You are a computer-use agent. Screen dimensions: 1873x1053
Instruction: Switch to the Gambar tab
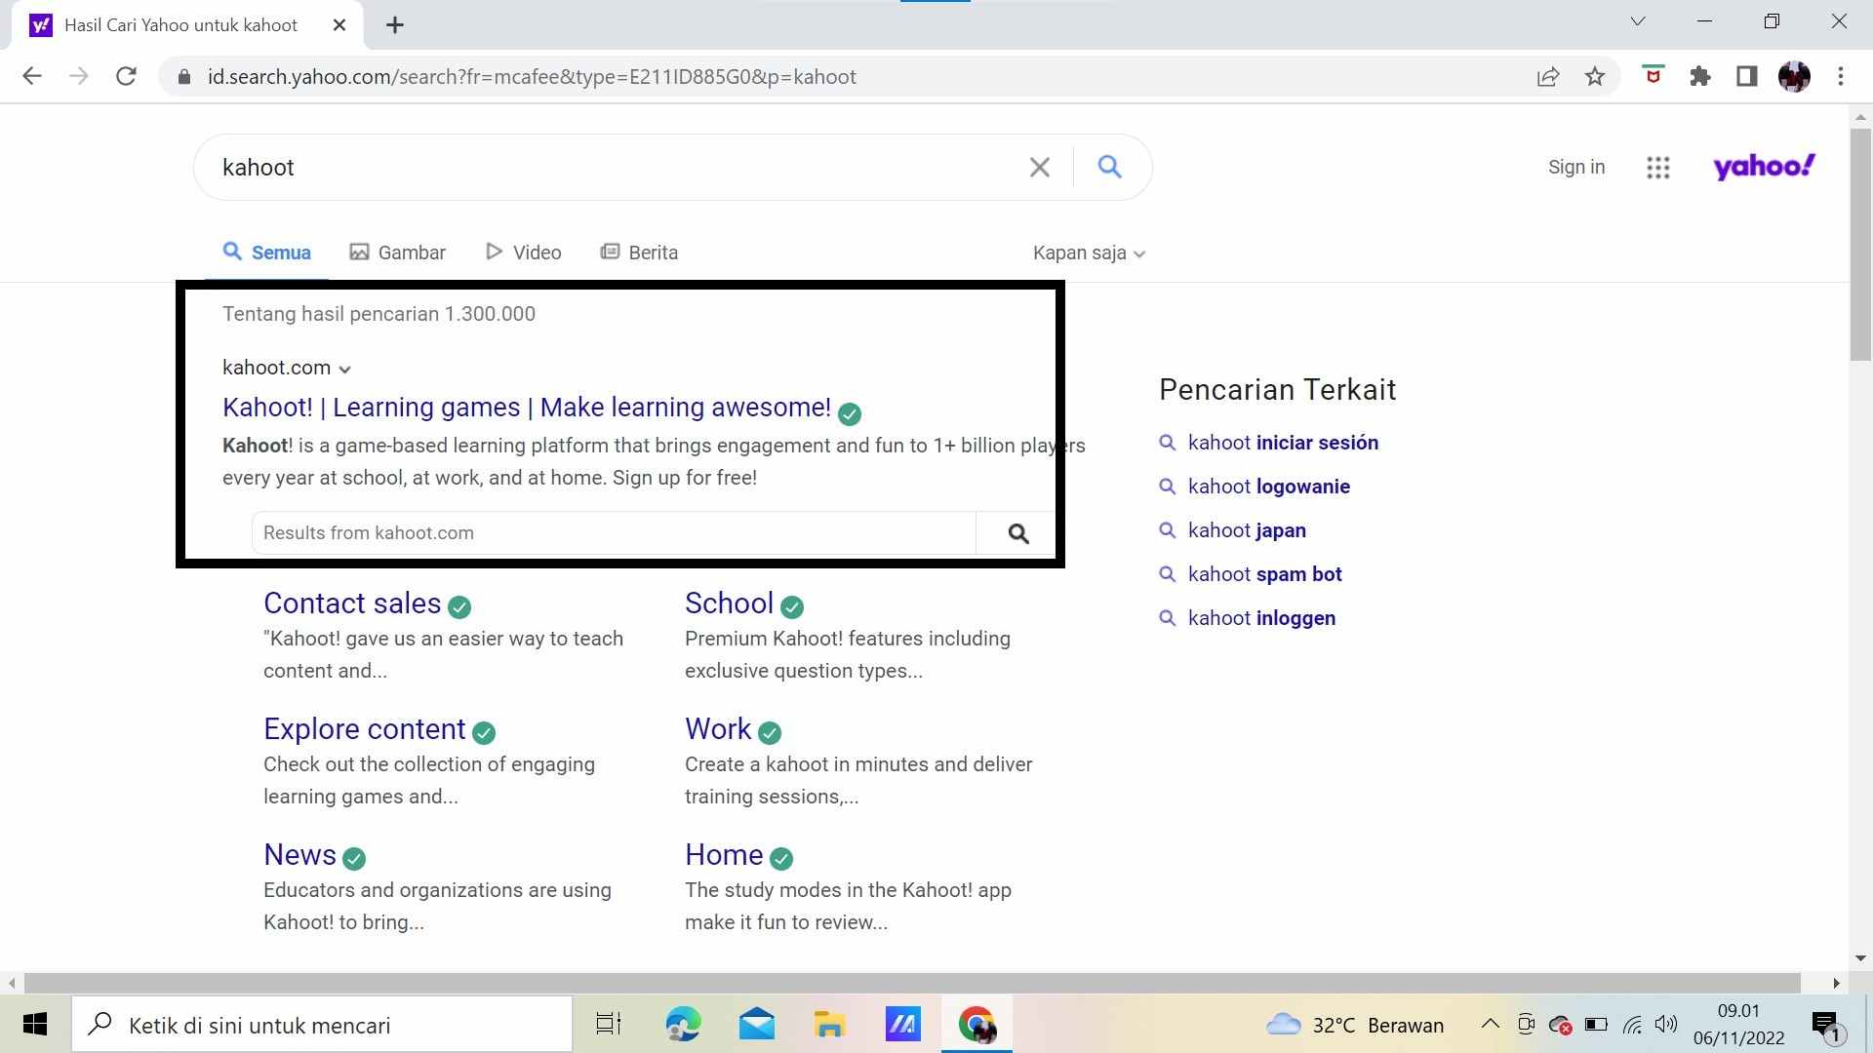pos(398,253)
